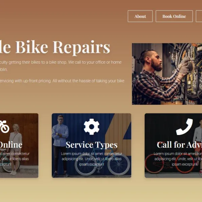Click the Call for Advice card heading
Viewport: 202px width, 202px height.
tap(179, 144)
